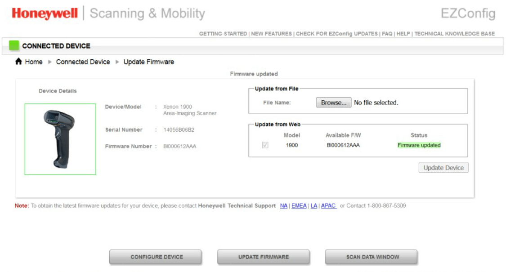Click serial number value '14056B06B2'
The width and height of the screenshot is (506, 272).
179,130
